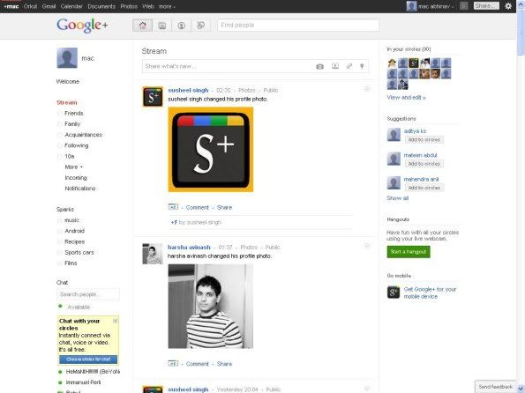
Task: Click the notifications counter box
Action: coord(464,6)
